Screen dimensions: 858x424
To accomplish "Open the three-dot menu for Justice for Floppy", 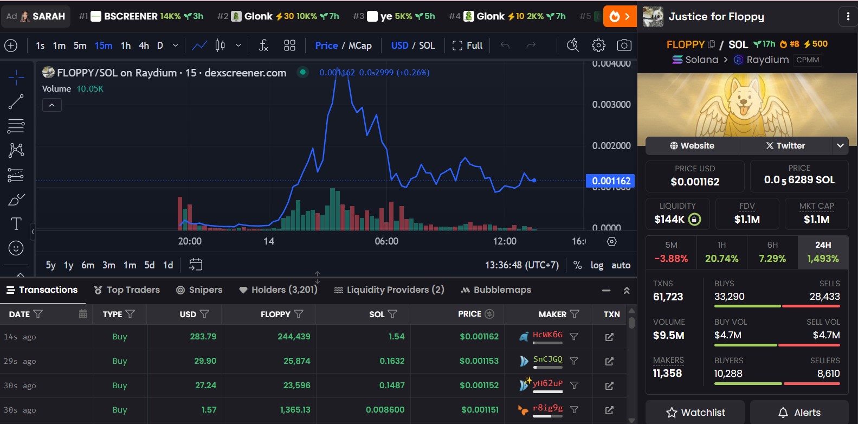I will pyautogui.click(x=848, y=16).
